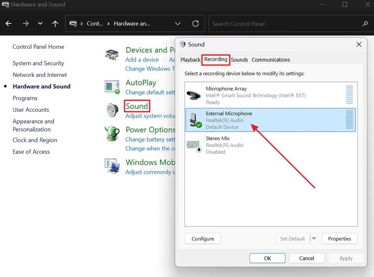Viewport: 374px width, 277px height.
Task: Open Properties for selected device
Action: pyautogui.click(x=339, y=239)
